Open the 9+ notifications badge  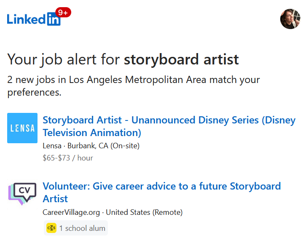63,13
